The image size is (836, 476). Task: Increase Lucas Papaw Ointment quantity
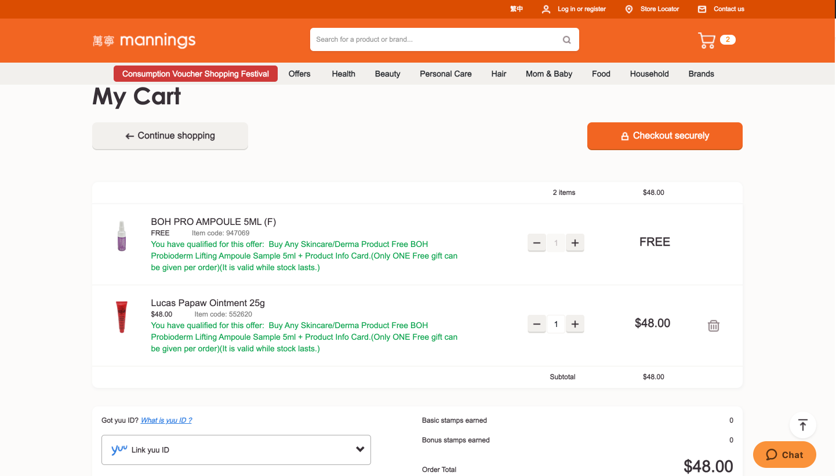[x=575, y=324]
